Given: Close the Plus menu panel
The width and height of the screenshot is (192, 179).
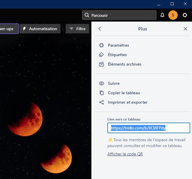Looking at the screenshot, I should pos(185,29).
